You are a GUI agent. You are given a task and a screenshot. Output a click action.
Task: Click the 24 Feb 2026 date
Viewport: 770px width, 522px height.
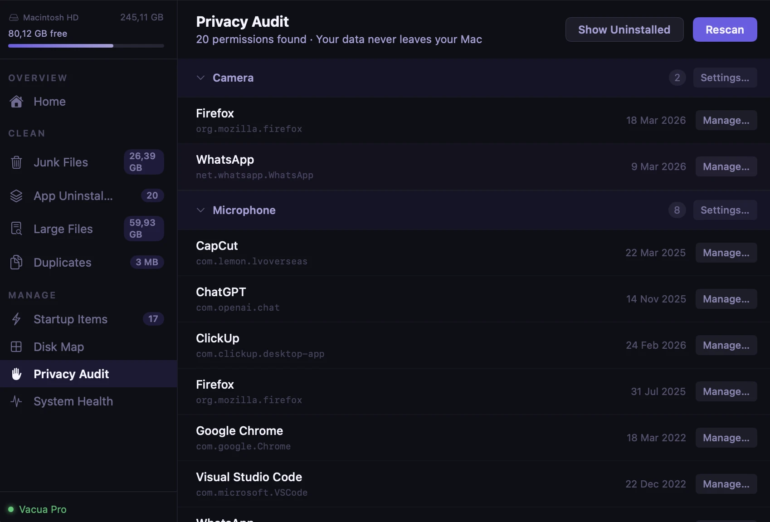click(x=656, y=345)
